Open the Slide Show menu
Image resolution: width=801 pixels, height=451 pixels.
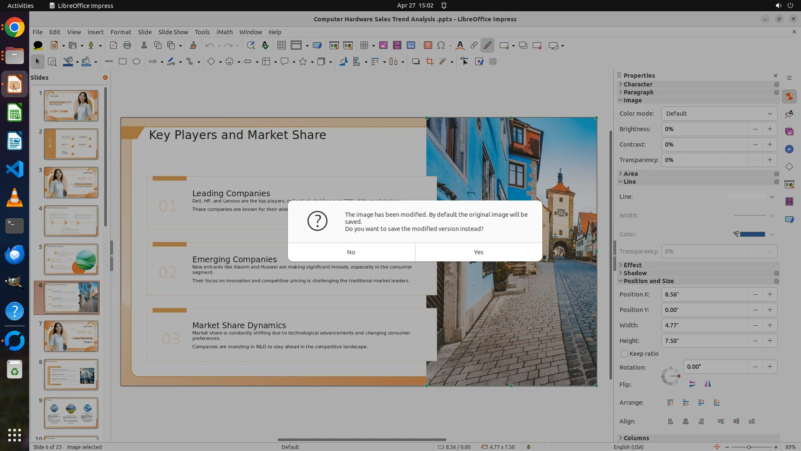tap(173, 32)
